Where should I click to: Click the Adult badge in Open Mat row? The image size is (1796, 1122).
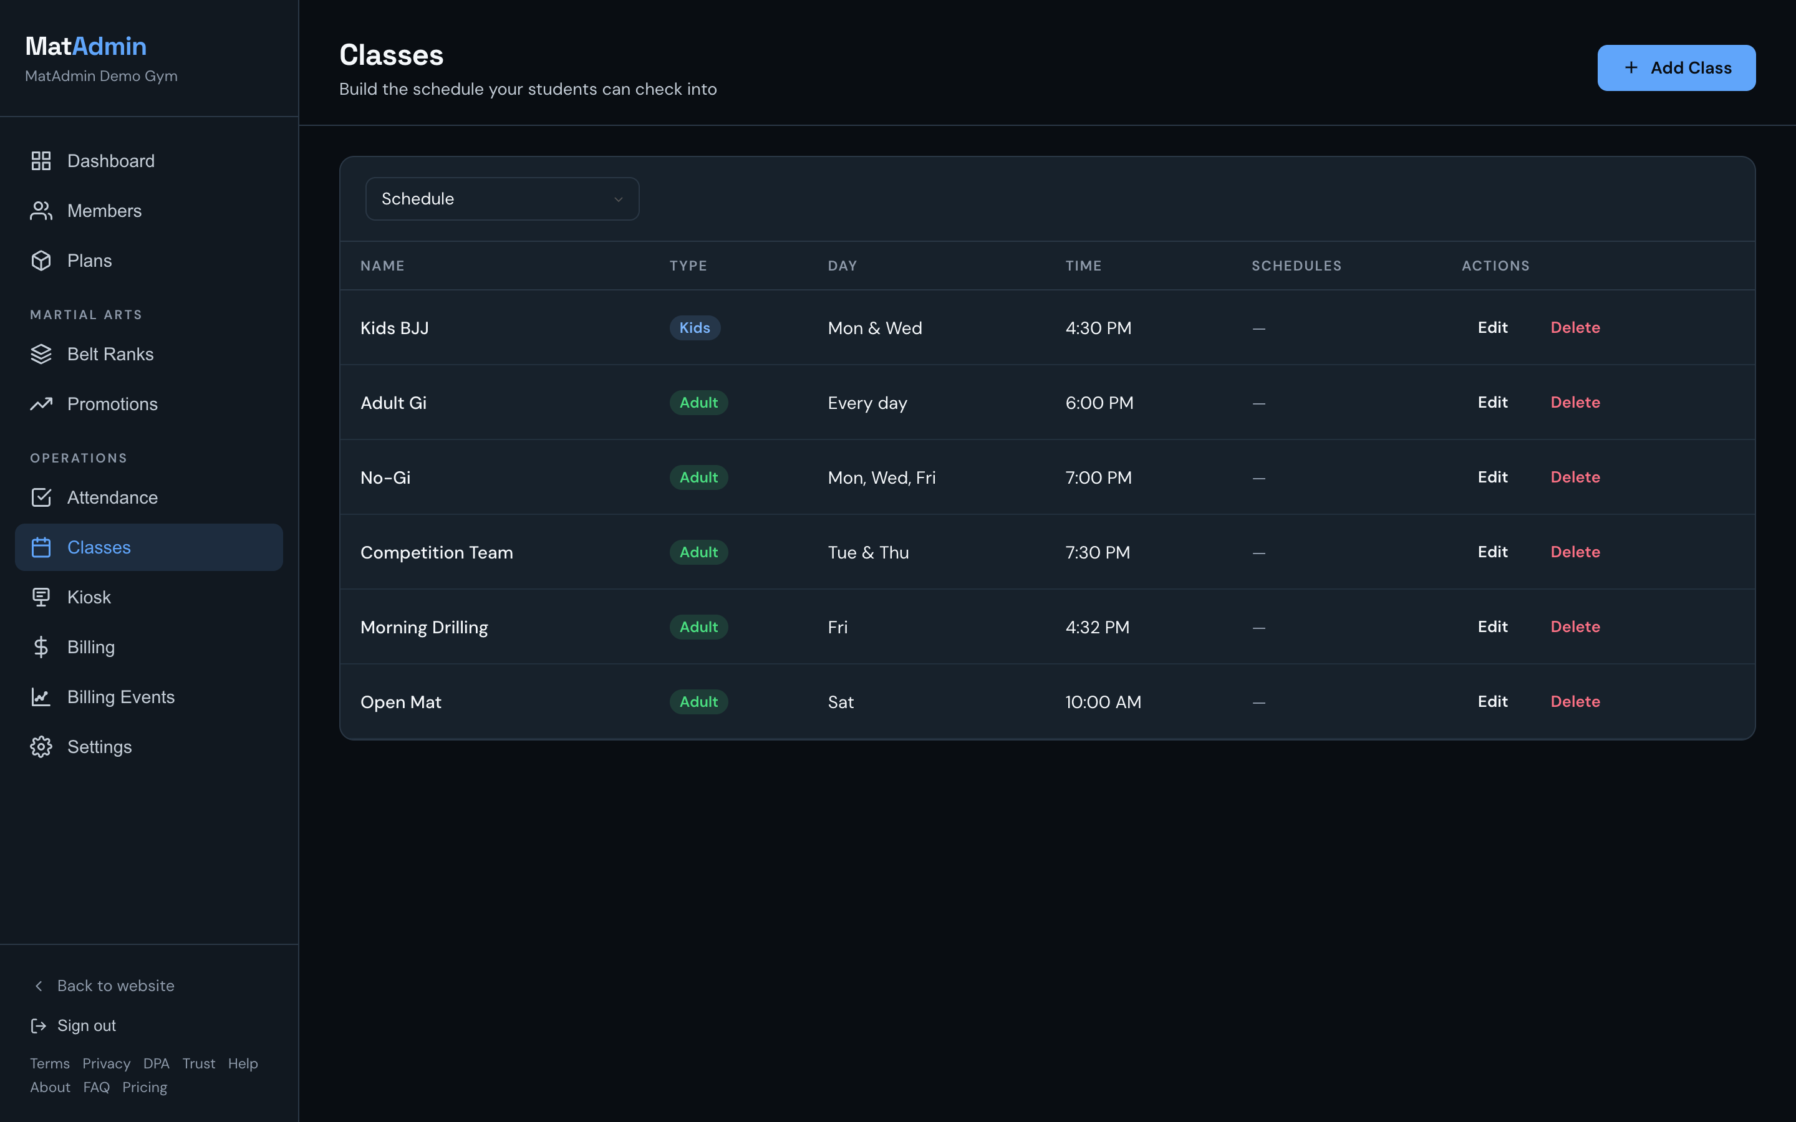698,702
